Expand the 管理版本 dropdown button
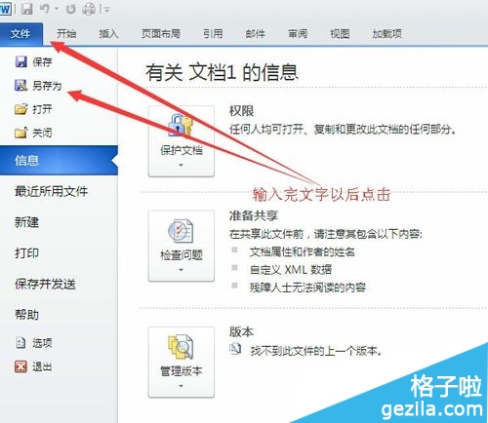This screenshot has height=423, width=488. click(x=182, y=363)
